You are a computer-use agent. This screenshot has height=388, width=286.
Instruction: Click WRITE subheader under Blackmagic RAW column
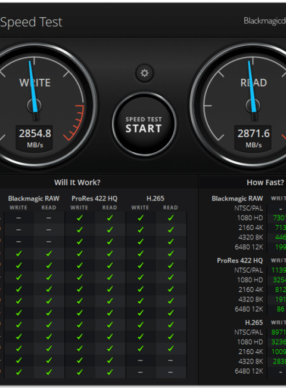coord(18,208)
